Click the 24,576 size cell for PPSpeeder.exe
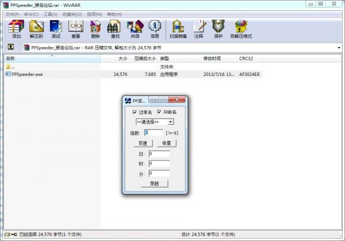Screen dimensions: 345x241 tap(120, 74)
